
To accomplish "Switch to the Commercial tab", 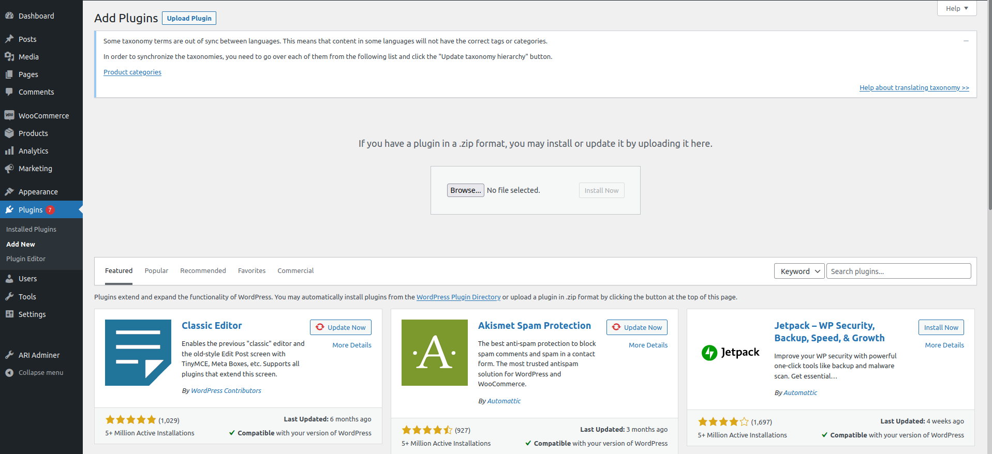I will [x=295, y=271].
